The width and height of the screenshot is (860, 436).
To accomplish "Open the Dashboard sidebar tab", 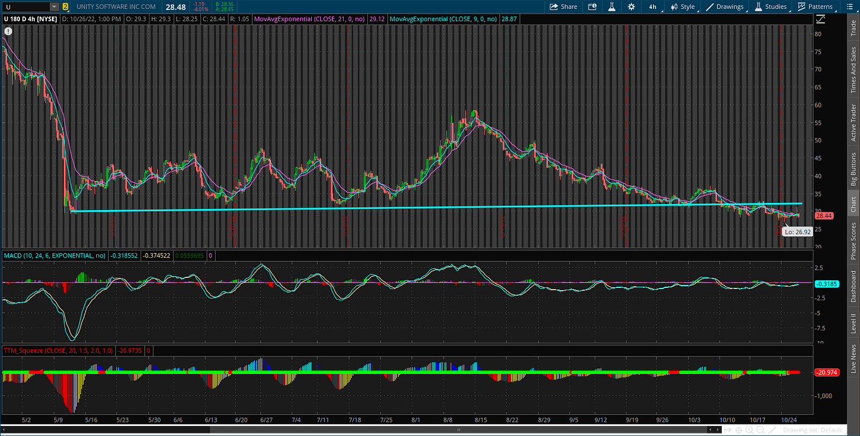I will pos(853,286).
